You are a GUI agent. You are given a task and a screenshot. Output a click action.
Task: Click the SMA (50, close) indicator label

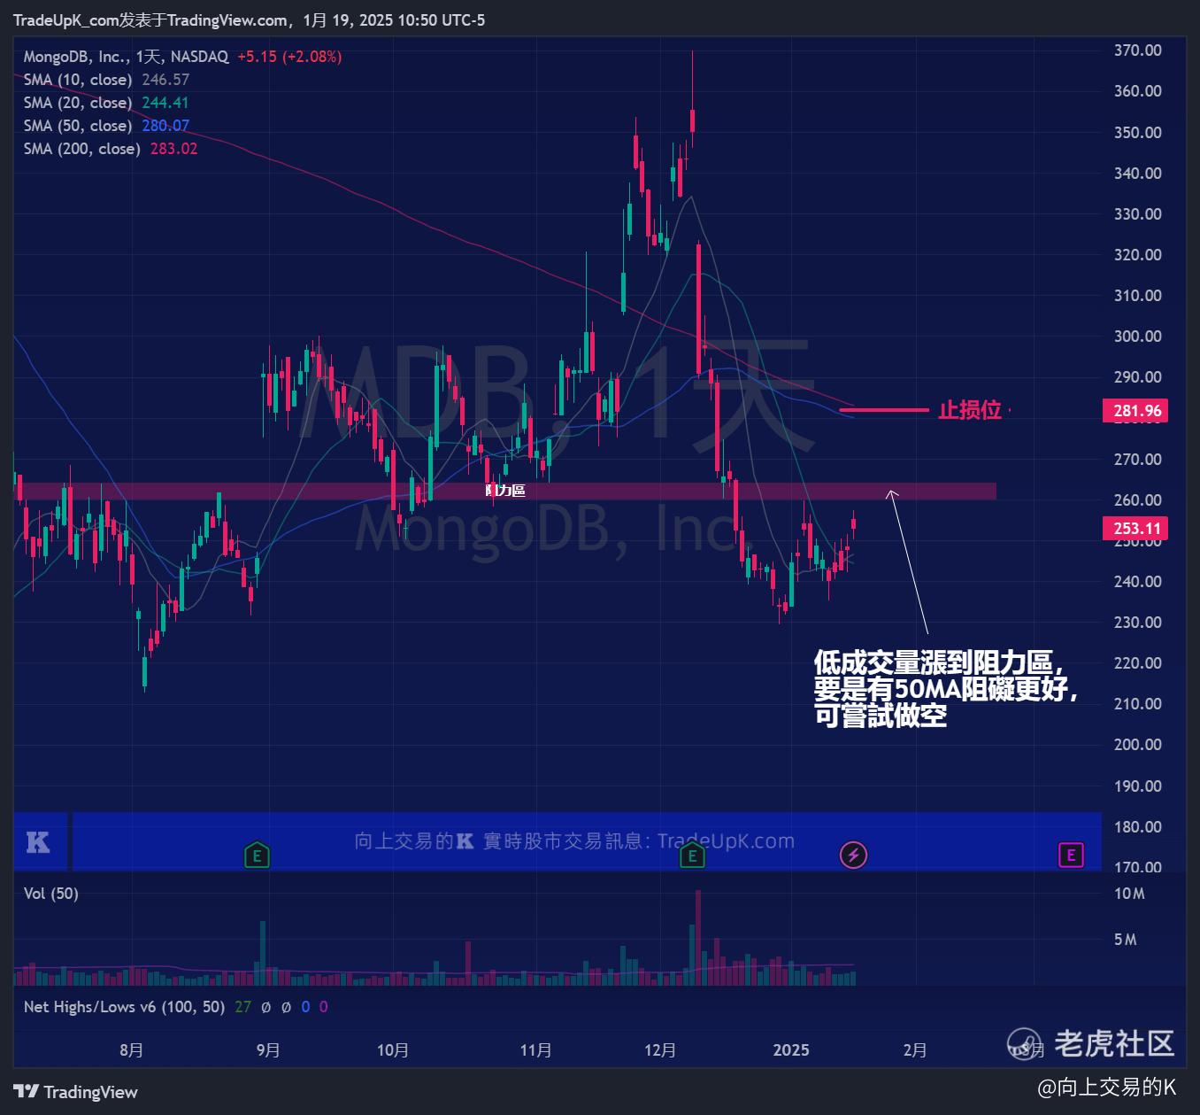tap(78, 126)
